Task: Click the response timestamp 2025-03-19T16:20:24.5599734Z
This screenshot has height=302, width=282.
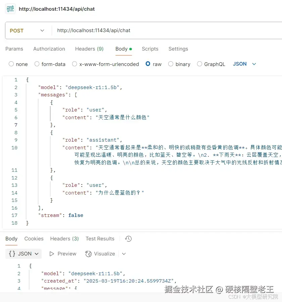Action: point(129,281)
